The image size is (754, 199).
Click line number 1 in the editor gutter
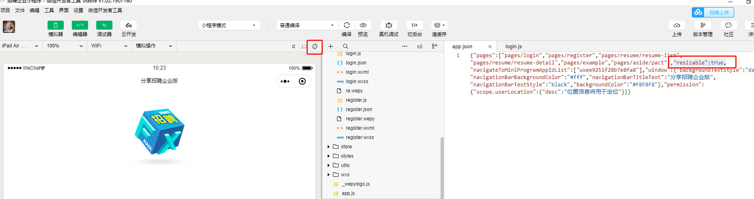tap(458, 56)
